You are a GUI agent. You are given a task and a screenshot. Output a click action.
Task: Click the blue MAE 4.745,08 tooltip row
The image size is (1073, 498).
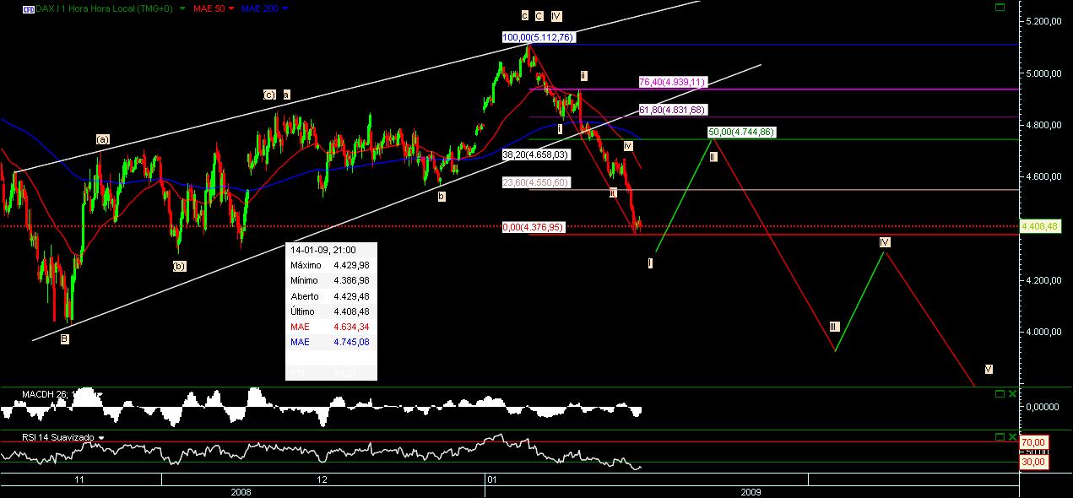330,342
